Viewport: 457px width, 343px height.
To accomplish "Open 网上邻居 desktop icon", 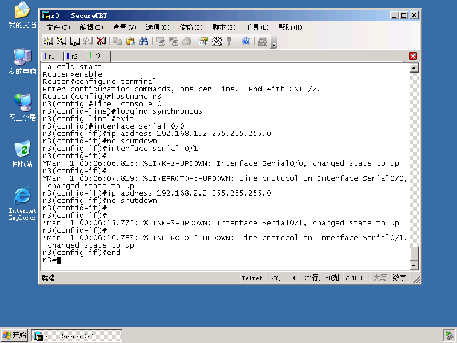I will [x=22, y=107].
